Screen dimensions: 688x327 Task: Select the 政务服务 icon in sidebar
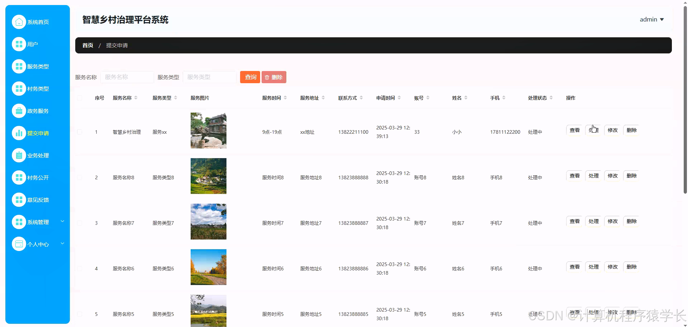19,110
